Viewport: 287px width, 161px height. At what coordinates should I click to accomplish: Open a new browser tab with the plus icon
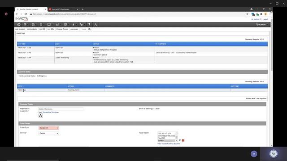click(x=83, y=9)
